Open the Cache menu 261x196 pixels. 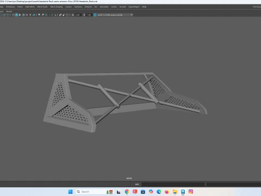tap(114, 7)
